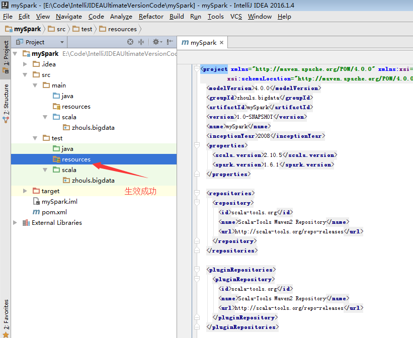Select the main folder icon
Viewport: 413px width, 338px height.
point(46,85)
